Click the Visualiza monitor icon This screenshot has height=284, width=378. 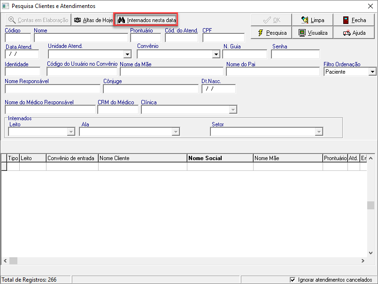[x=302, y=33]
